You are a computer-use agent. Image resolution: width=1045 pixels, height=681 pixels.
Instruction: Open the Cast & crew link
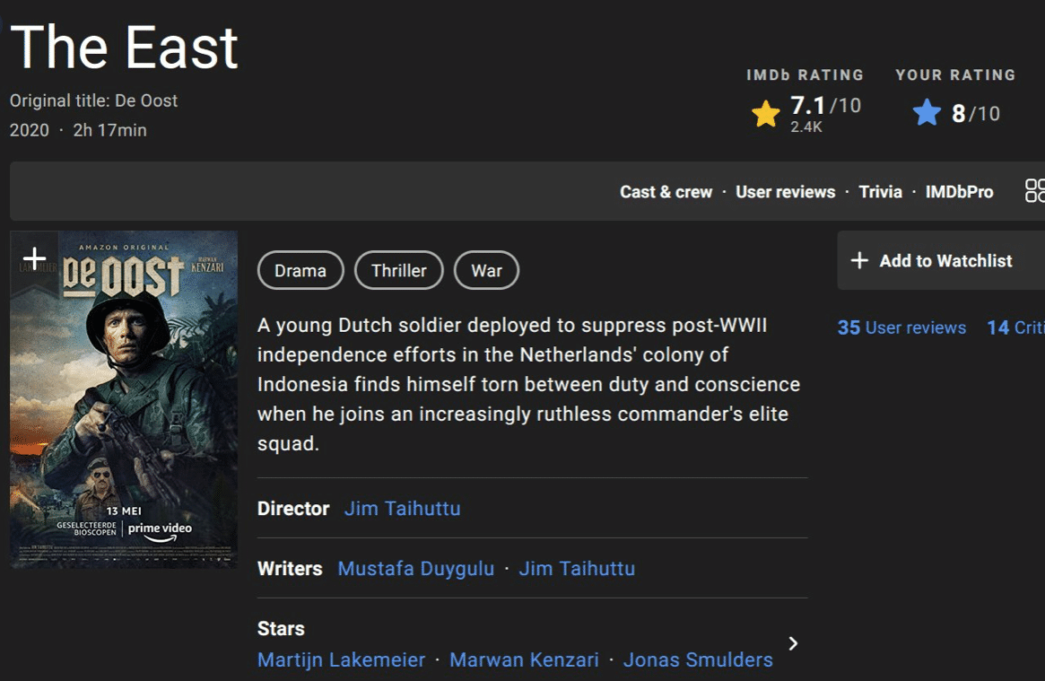[666, 192]
